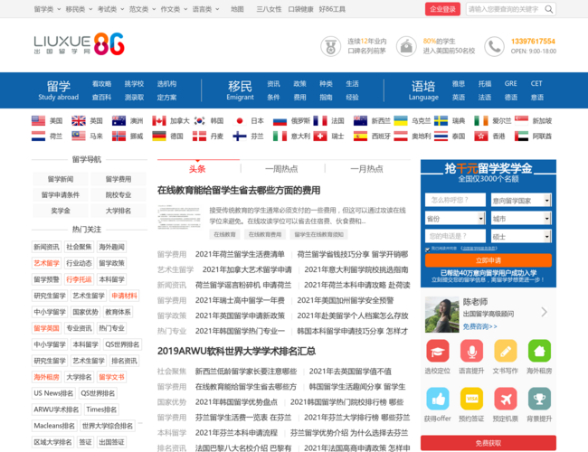Open 背景提升 trophy icon

[539, 399]
